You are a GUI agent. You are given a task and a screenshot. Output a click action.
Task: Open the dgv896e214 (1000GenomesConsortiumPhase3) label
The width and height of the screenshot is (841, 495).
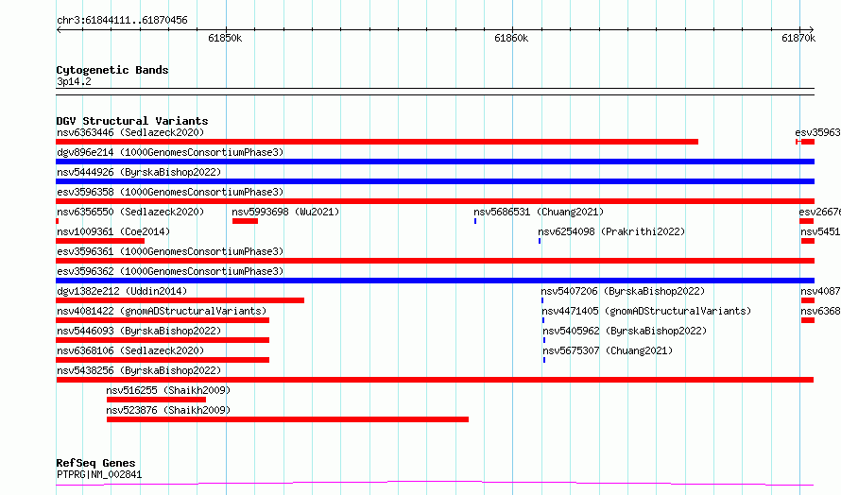click(170, 152)
